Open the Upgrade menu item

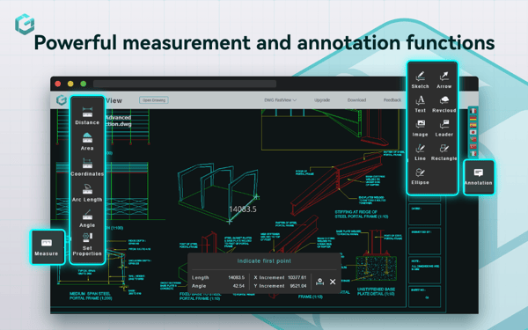(x=322, y=100)
